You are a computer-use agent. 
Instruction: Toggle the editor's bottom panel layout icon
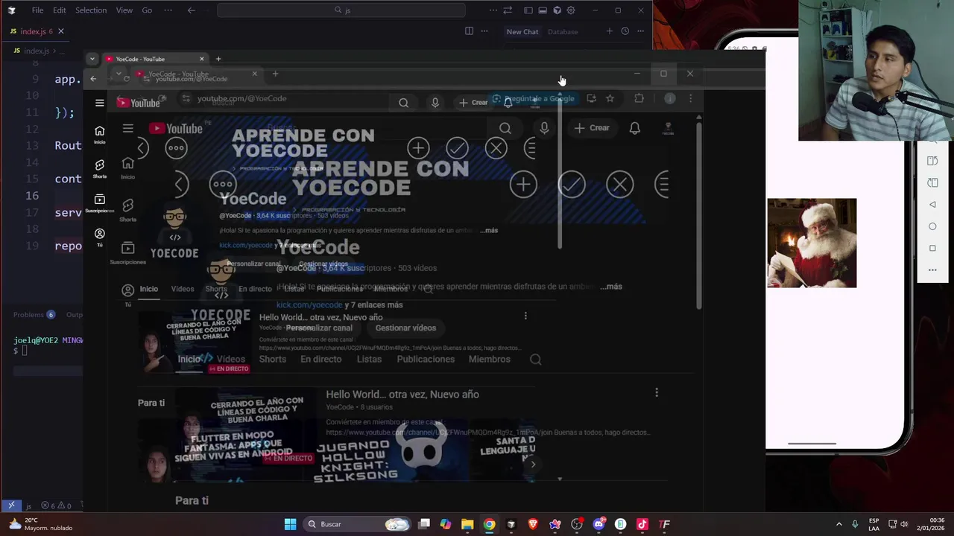(x=543, y=10)
